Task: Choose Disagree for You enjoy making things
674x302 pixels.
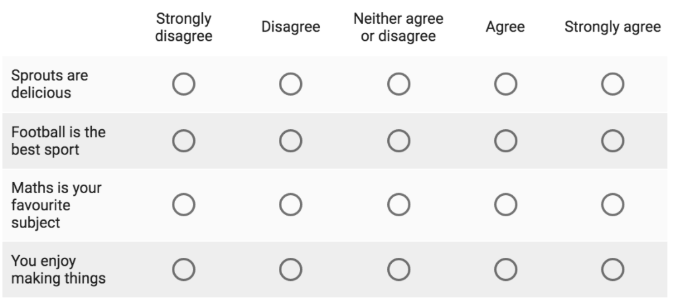Action: 291,270
